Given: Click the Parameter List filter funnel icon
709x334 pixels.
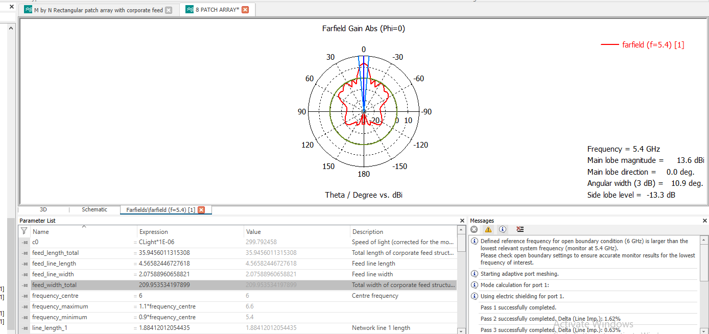Looking at the screenshot, I should 24,231.
